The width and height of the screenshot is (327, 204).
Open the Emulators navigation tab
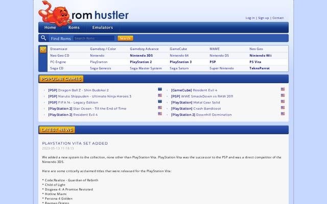[x=103, y=28]
